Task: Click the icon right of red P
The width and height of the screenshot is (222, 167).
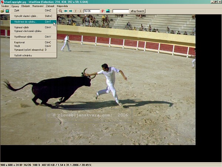Action: point(108,11)
